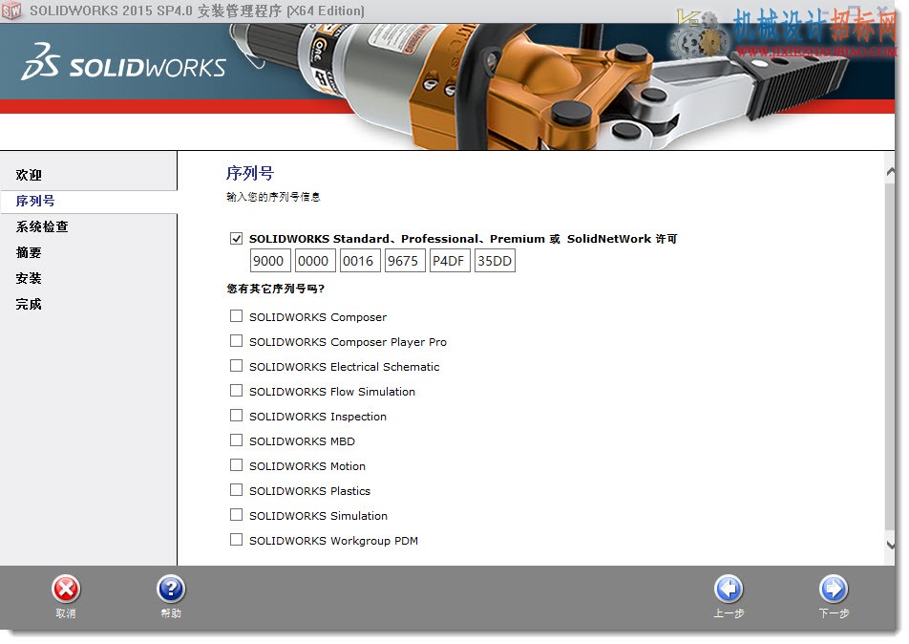The height and width of the screenshot is (644, 909).
Task: Click the SOLIDWORKS logo in banner
Action: [x=123, y=62]
